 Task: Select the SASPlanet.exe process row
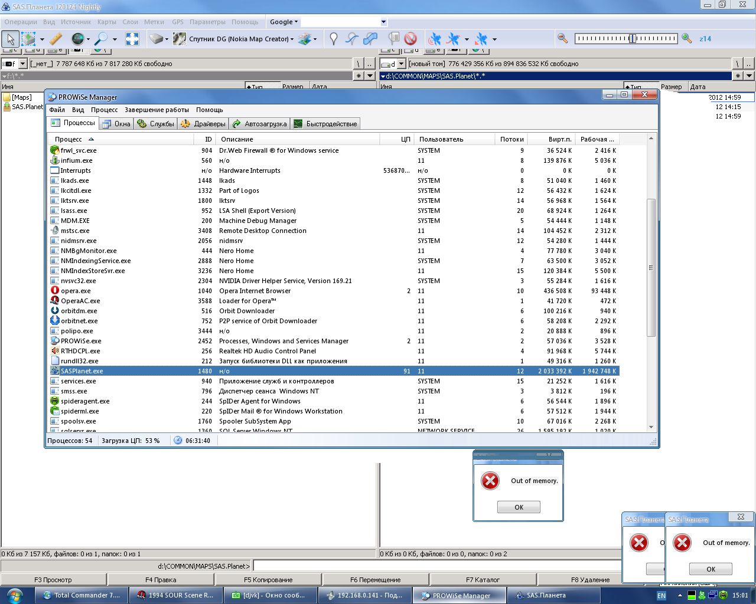pyautogui.click(x=82, y=371)
